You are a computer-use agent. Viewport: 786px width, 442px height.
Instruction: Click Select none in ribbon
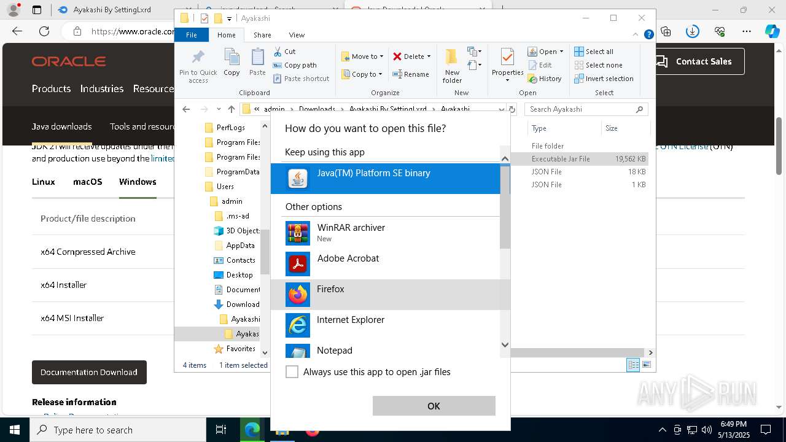598,65
